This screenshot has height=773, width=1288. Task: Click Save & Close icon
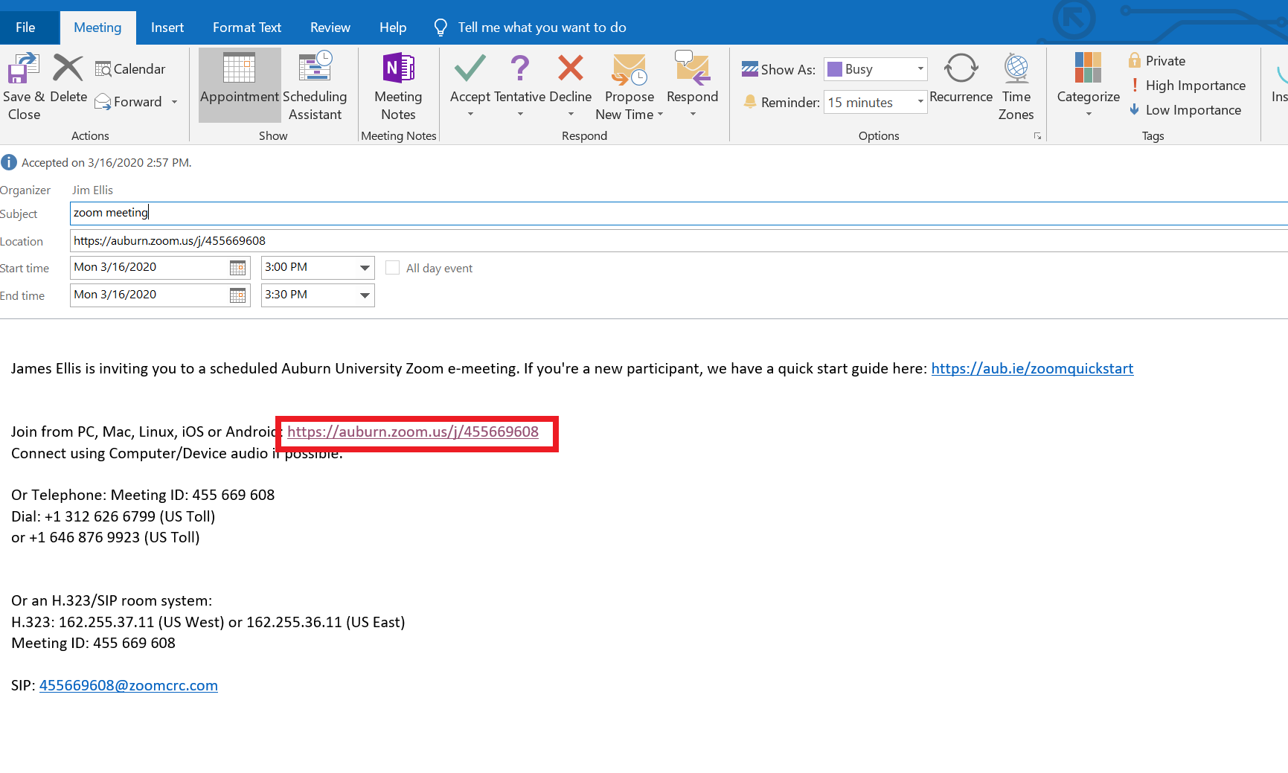23,68
